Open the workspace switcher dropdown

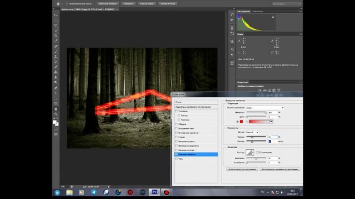(x=287, y=4)
